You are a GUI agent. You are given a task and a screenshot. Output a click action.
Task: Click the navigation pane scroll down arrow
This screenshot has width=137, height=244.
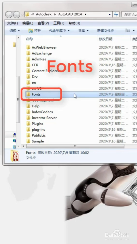(18, 146)
